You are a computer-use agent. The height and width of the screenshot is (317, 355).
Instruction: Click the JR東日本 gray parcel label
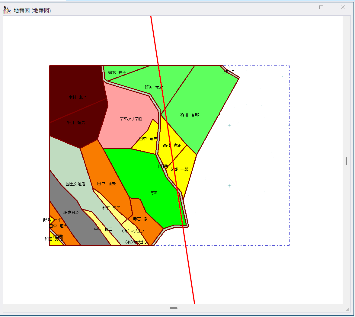(x=71, y=213)
